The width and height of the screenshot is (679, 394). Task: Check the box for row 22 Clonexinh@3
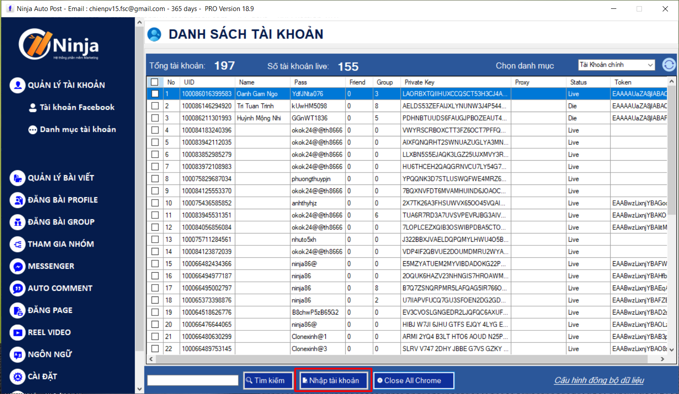click(x=155, y=349)
